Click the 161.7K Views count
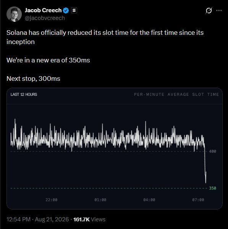 click(x=89, y=219)
